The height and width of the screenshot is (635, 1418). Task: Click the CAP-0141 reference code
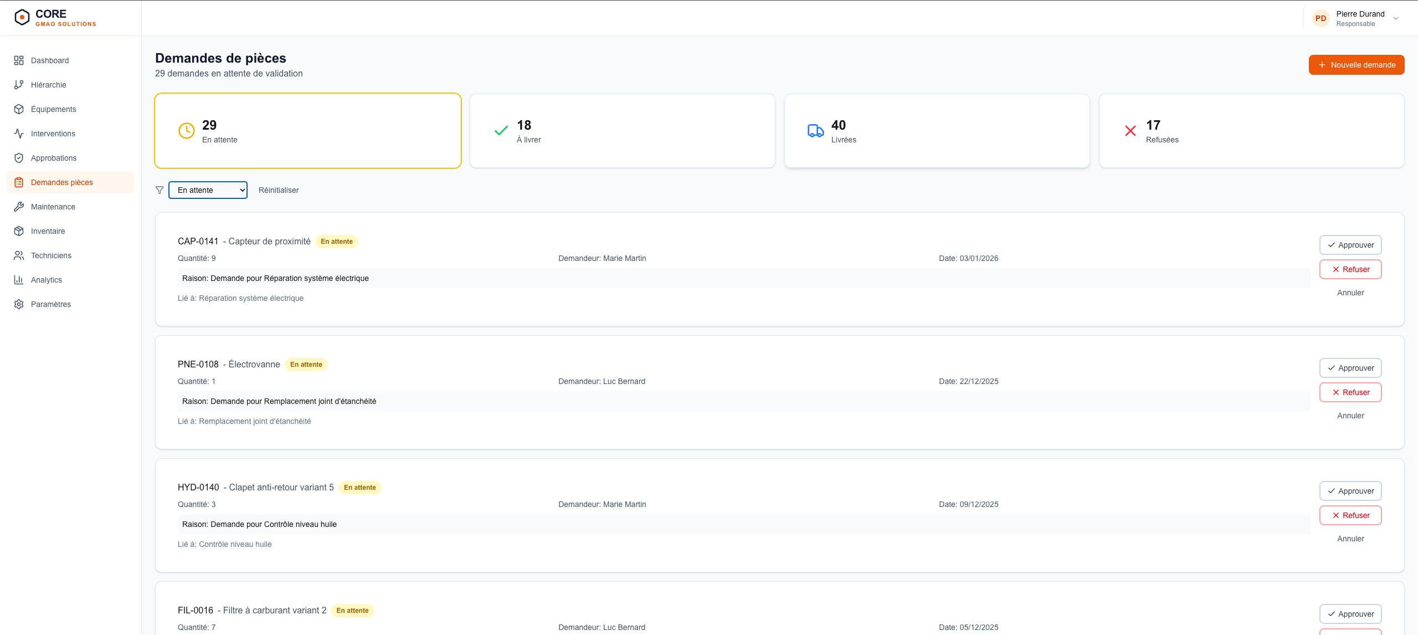coord(198,242)
